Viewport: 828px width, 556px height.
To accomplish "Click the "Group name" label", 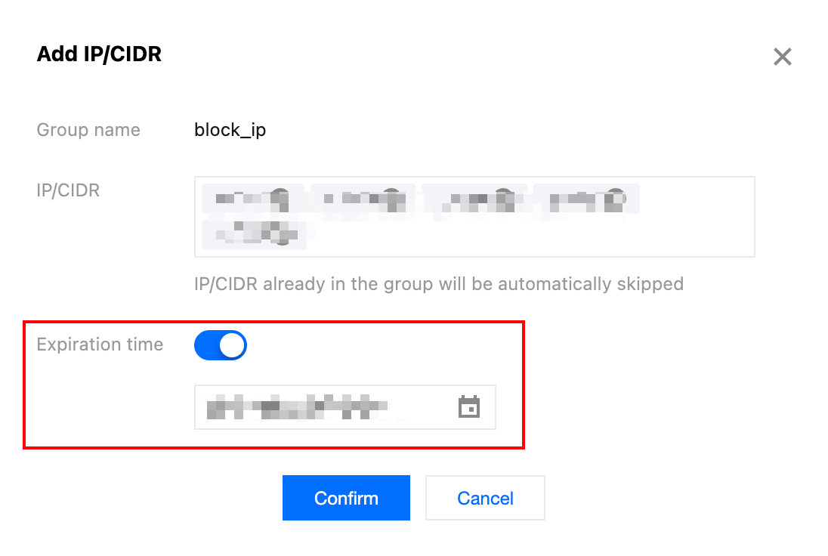I will [x=88, y=130].
